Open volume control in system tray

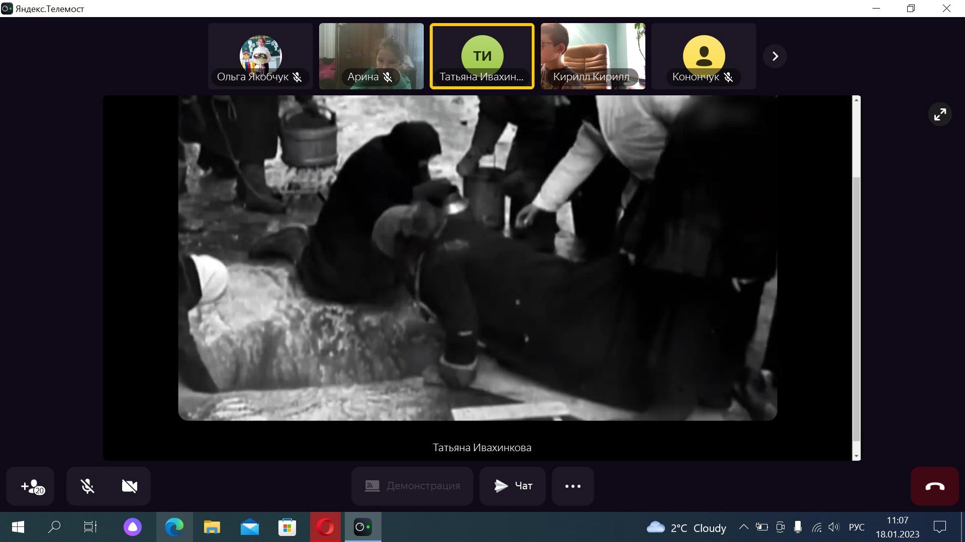833,527
